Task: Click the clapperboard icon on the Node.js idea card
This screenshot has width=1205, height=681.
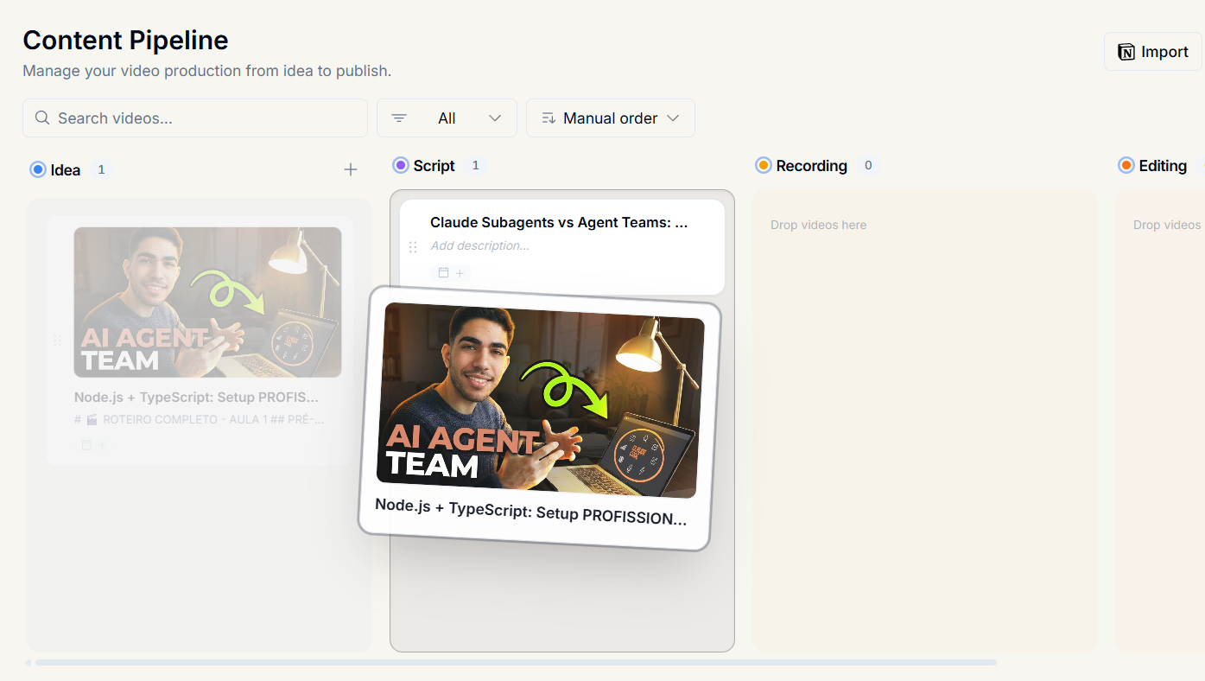Action: click(x=91, y=419)
